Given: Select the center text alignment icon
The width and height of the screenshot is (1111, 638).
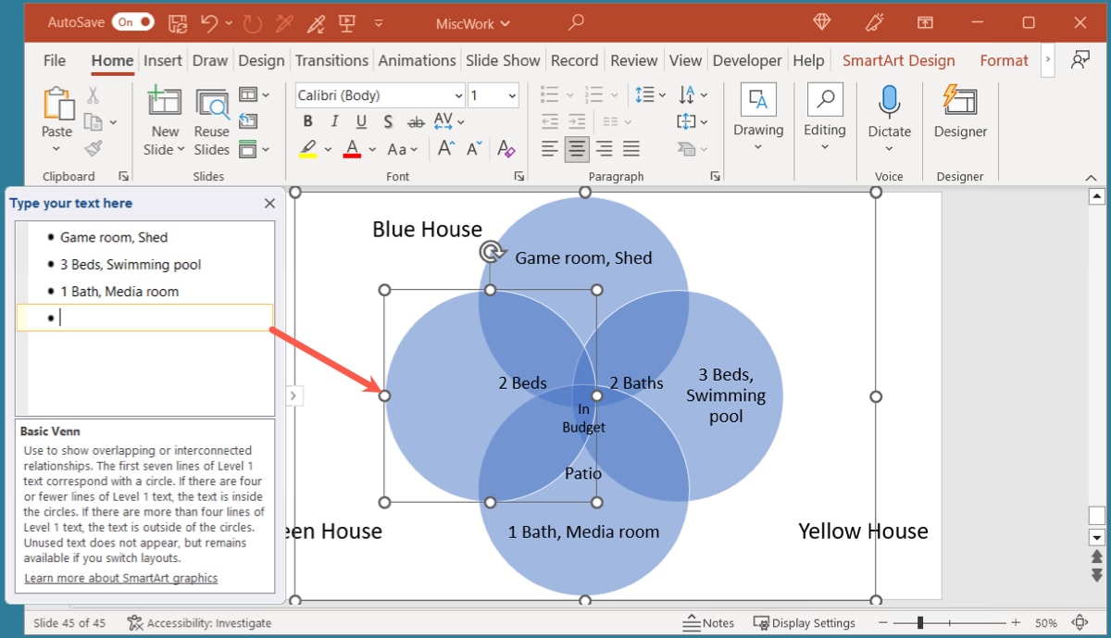Looking at the screenshot, I should (576, 149).
